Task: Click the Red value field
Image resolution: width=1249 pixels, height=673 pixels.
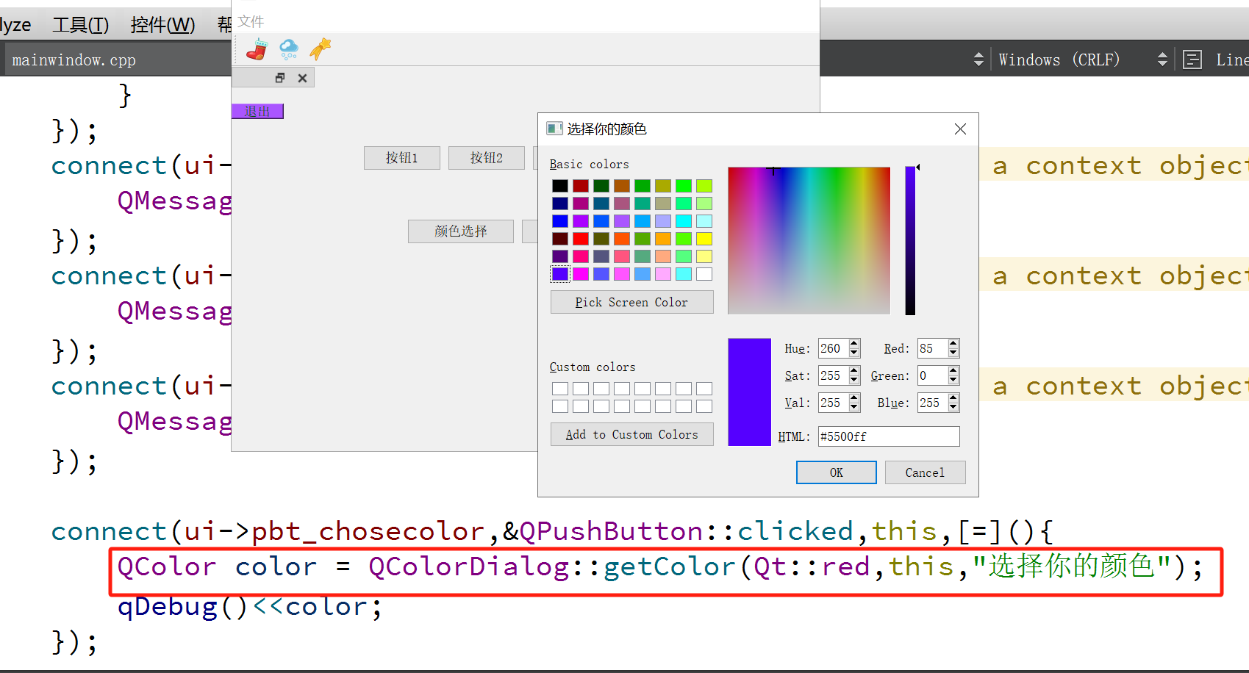Action: pyautogui.click(x=932, y=348)
